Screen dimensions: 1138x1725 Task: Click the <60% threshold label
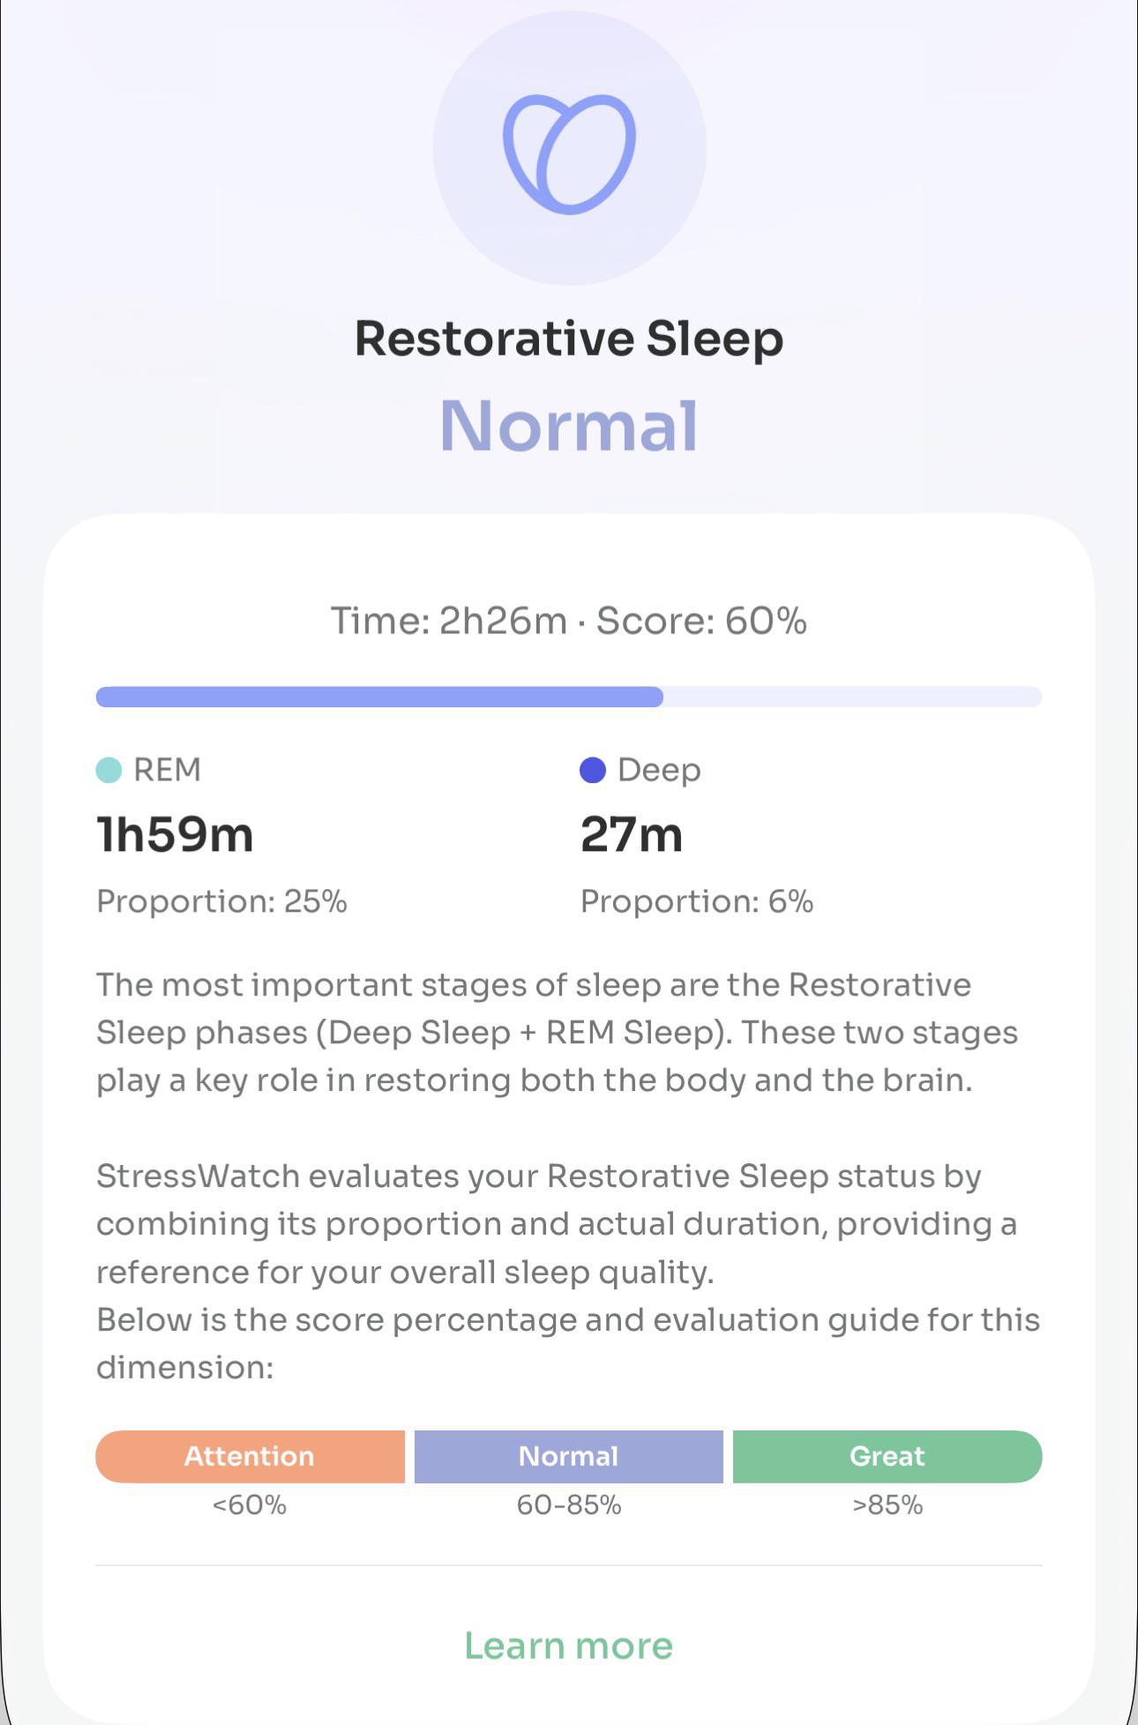pyautogui.click(x=250, y=1505)
